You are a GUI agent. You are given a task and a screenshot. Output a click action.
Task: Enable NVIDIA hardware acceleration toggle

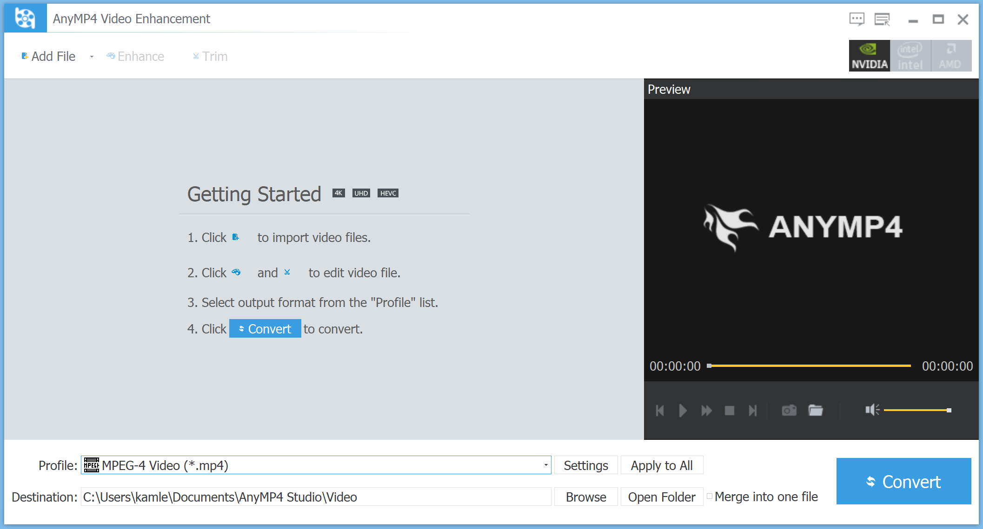pyautogui.click(x=871, y=56)
